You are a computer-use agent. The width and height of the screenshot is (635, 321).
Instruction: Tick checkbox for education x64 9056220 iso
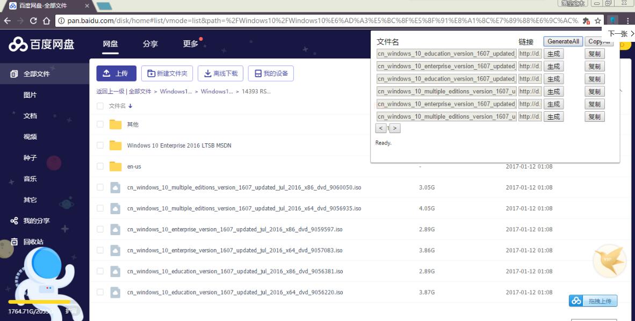click(x=100, y=292)
